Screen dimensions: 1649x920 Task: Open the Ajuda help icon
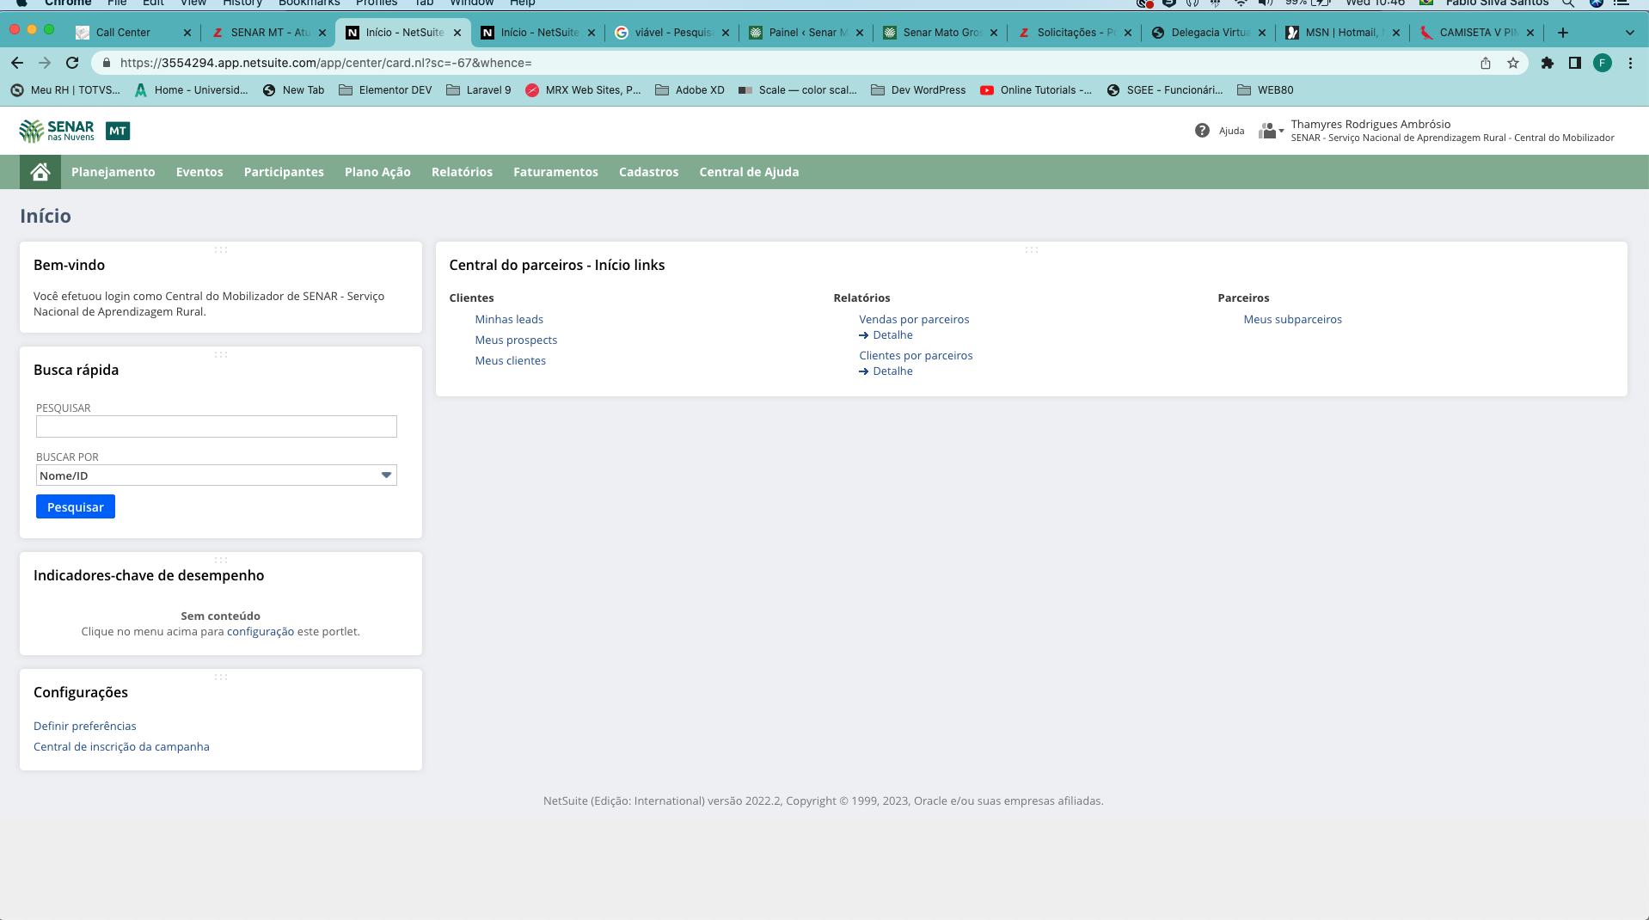[1202, 131]
